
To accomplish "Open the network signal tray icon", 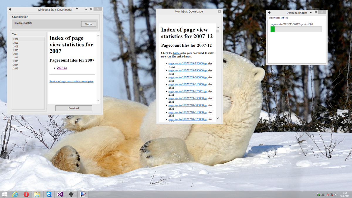I will tap(323, 194).
